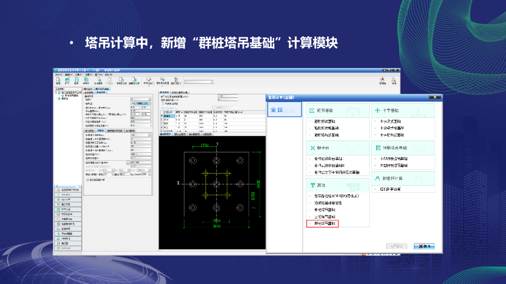Choose 小型预制塔吊基础 in the dialog
This screenshot has height=284, width=506.
pos(393,159)
